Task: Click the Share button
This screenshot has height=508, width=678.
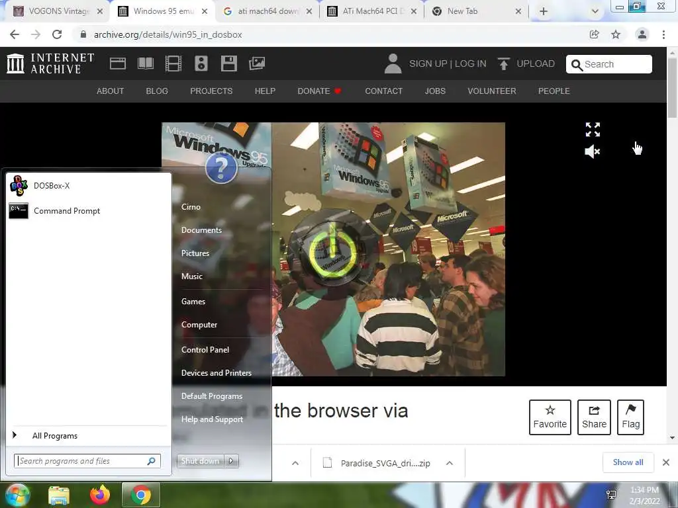Action: tap(594, 417)
